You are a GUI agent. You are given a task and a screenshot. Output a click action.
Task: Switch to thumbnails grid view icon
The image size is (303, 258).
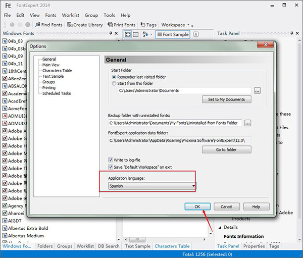[128, 34]
